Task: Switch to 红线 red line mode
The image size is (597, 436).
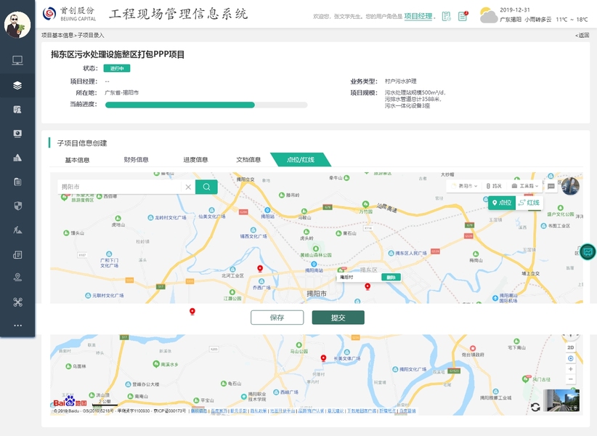Action: [x=529, y=203]
